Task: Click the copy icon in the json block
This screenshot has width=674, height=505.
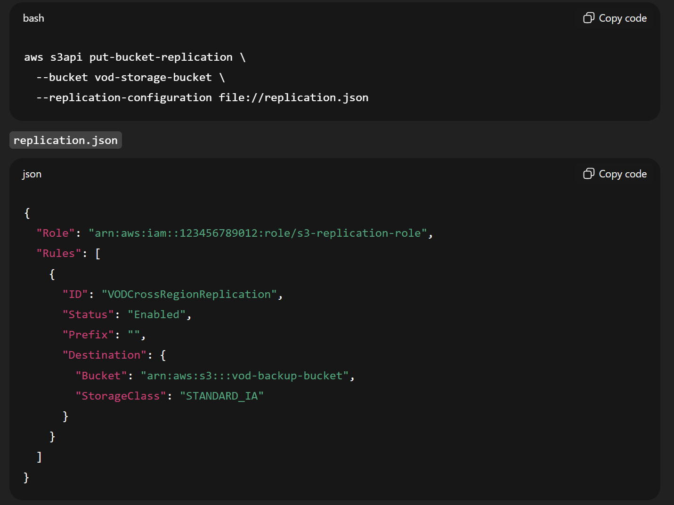Action: pos(588,174)
